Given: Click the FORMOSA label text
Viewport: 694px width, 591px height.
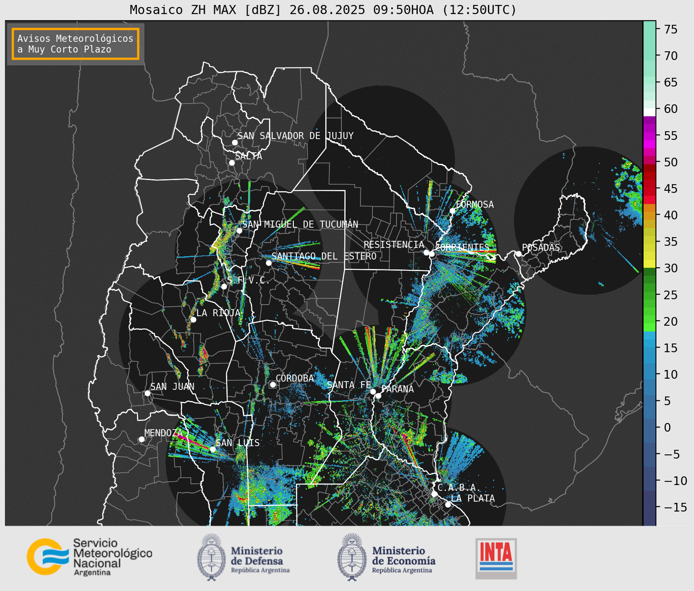Looking at the screenshot, I should click(x=475, y=204).
